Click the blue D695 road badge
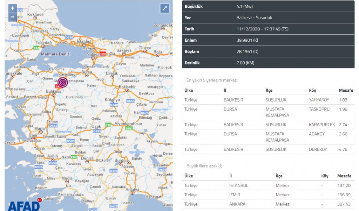This screenshot has height=211, width=359. tap(162, 170)
